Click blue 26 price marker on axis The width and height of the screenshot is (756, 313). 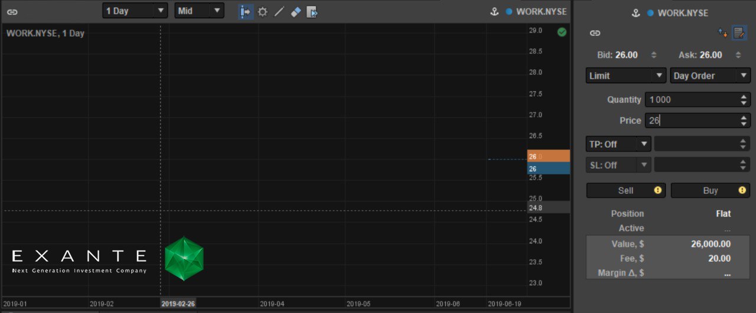[x=549, y=169]
